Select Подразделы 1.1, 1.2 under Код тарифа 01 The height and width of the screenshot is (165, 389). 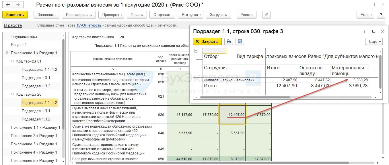(40, 70)
